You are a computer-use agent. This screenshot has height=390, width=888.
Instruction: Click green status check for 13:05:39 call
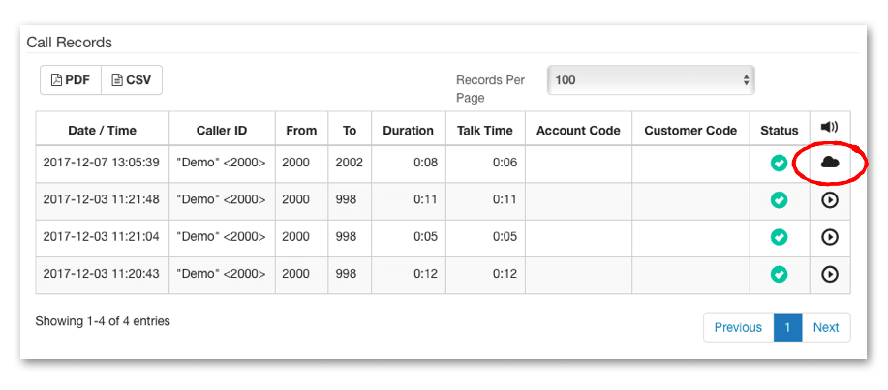pyautogui.click(x=780, y=163)
